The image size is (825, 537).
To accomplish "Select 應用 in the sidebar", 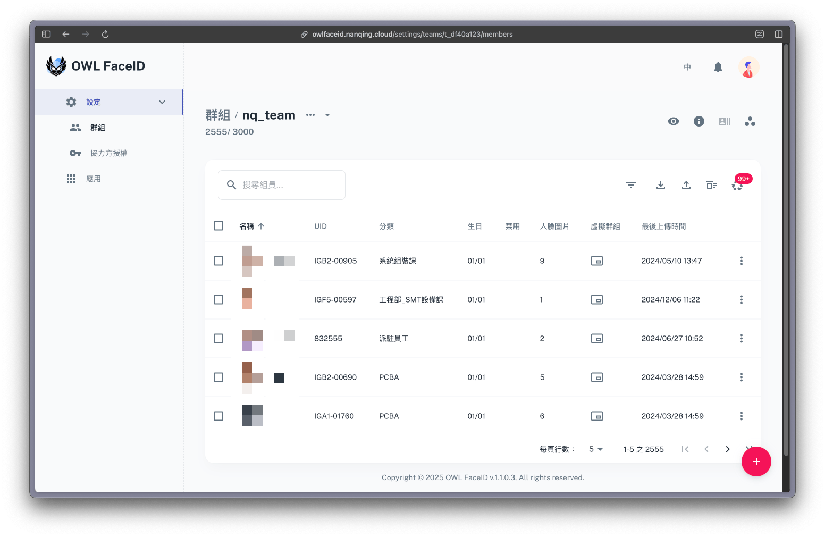I will [94, 179].
